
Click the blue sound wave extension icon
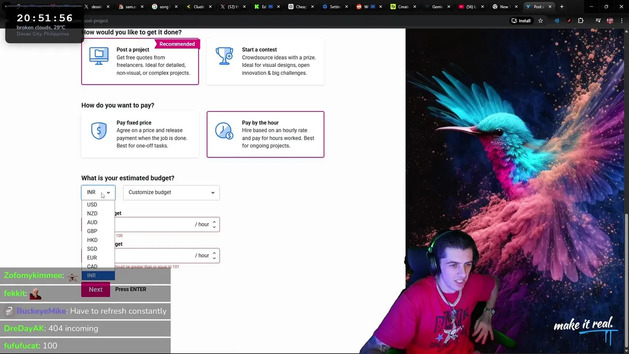click(x=557, y=21)
